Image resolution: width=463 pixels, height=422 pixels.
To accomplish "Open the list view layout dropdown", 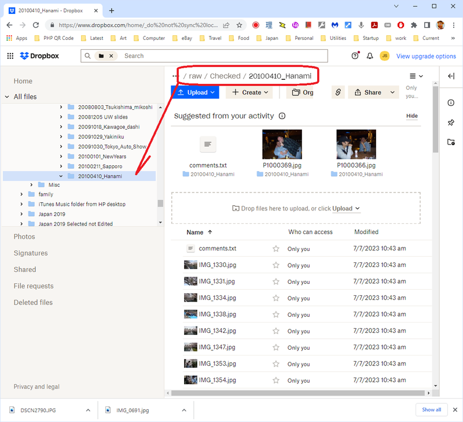I will click(416, 76).
